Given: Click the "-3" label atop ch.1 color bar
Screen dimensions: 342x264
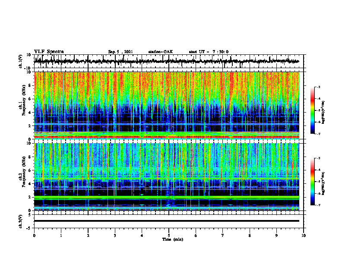Looking at the screenshot, I should 318,87.
